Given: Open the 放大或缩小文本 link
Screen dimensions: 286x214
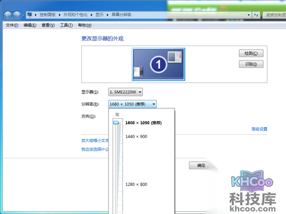Looking at the screenshot, I should 95,140.
